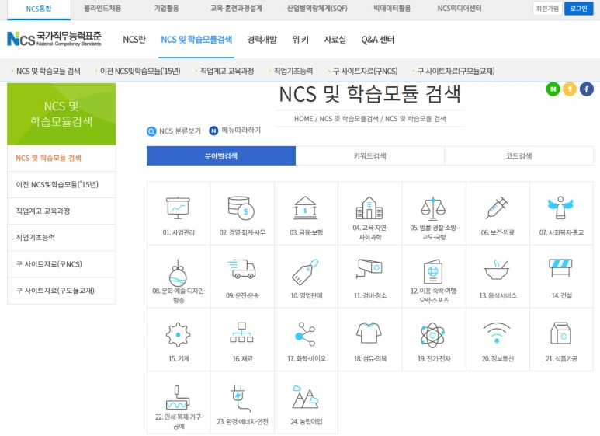The image size is (600, 436).
Task: Open the NCS 및 학습모듈검색 main menu
Action: pyautogui.click(x=196, y=40)
